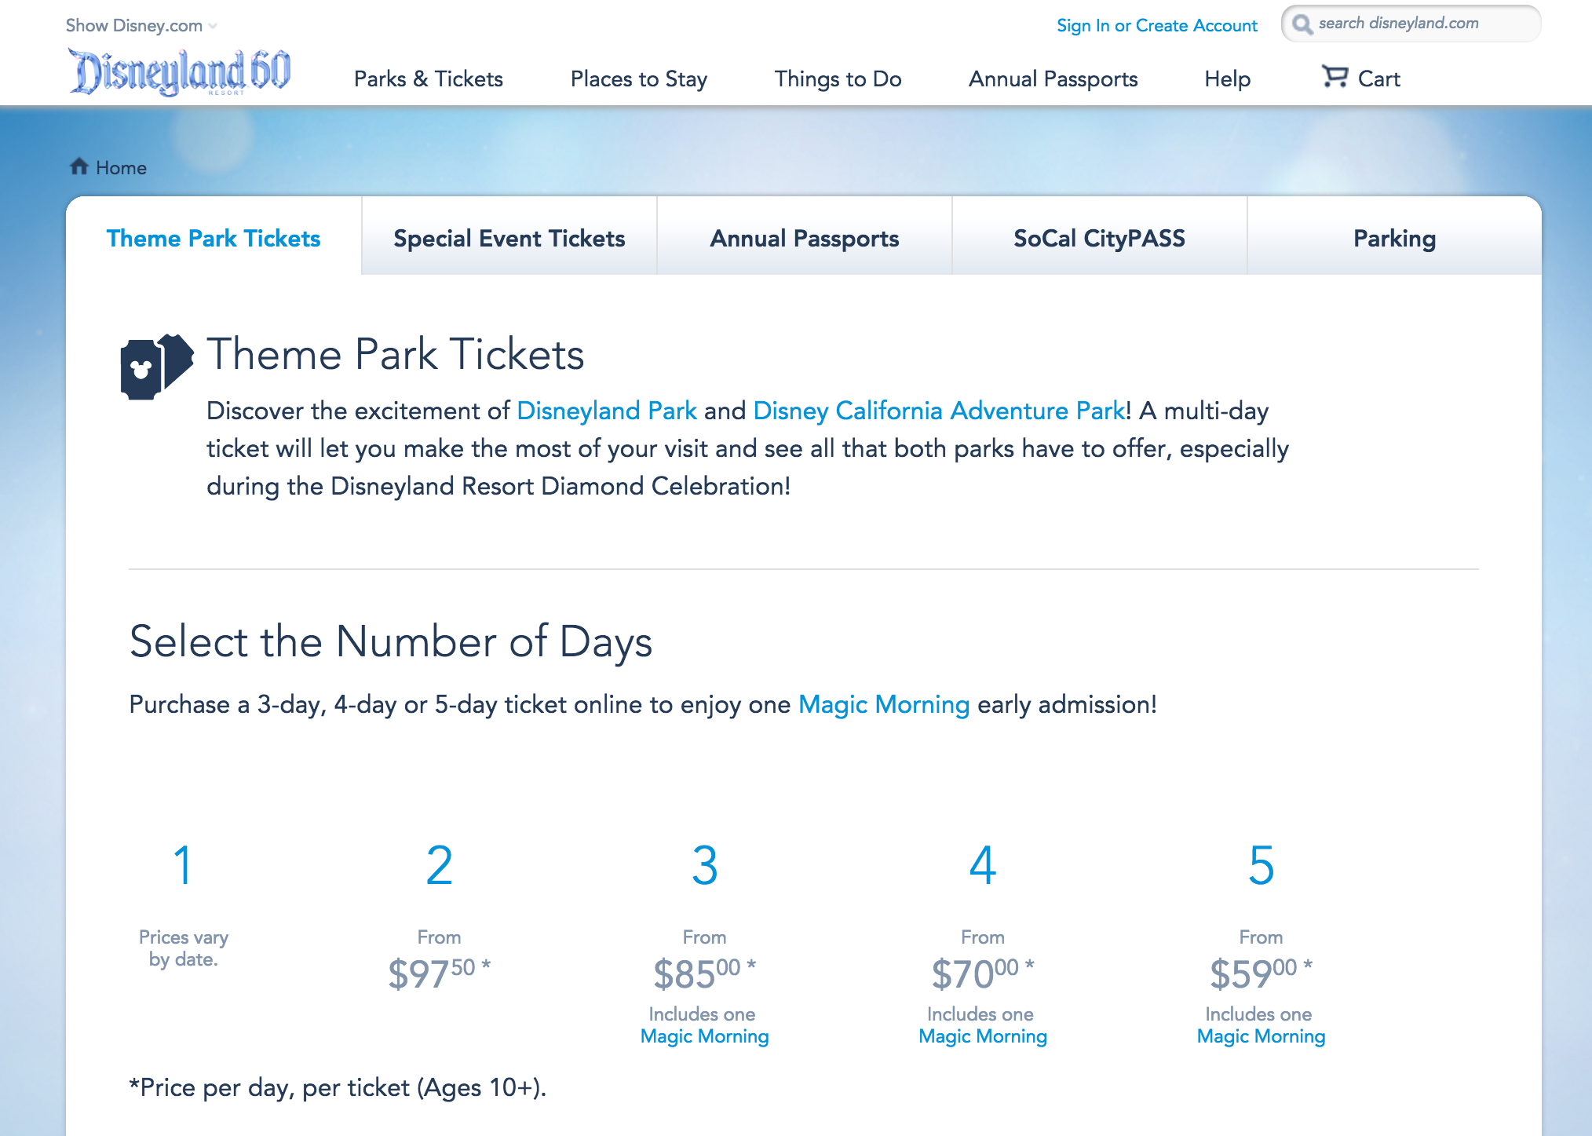Select the 5-day ticket option
The width and height of the screenshot is (1592, 1136).
(x=1261, y=865)
